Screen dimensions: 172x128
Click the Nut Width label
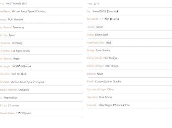coord(93,19)
